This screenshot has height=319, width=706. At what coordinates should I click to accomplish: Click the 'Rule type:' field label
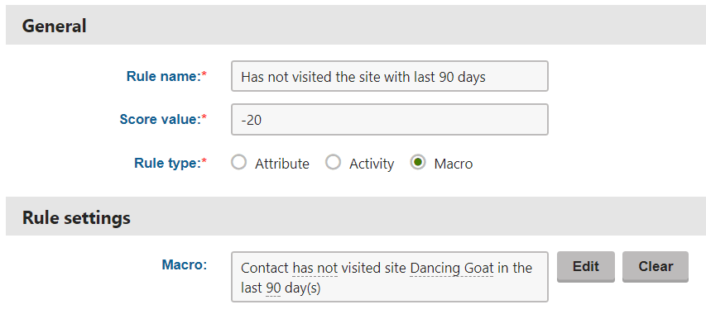click(x=170, y=163)
